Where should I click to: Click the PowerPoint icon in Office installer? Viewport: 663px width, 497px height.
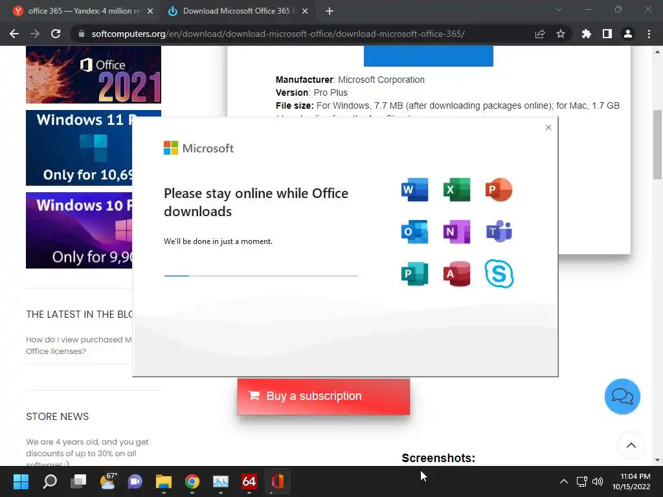click(499, 190)
